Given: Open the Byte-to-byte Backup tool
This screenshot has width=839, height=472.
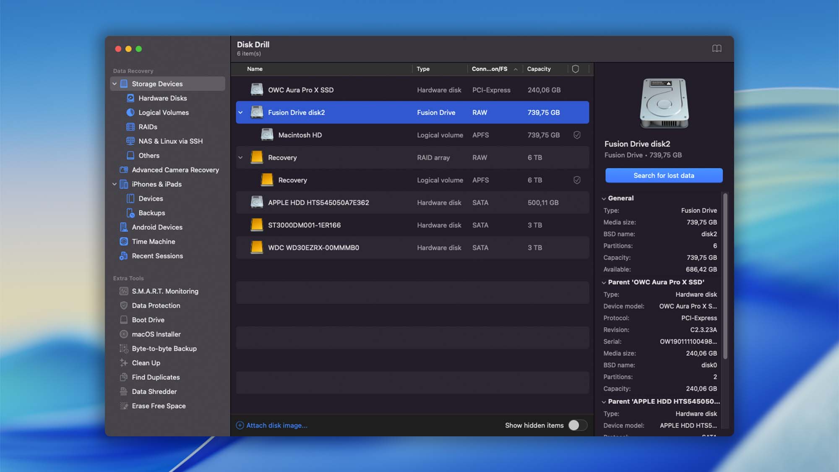Looking at the screenshot, I should 164,348.
